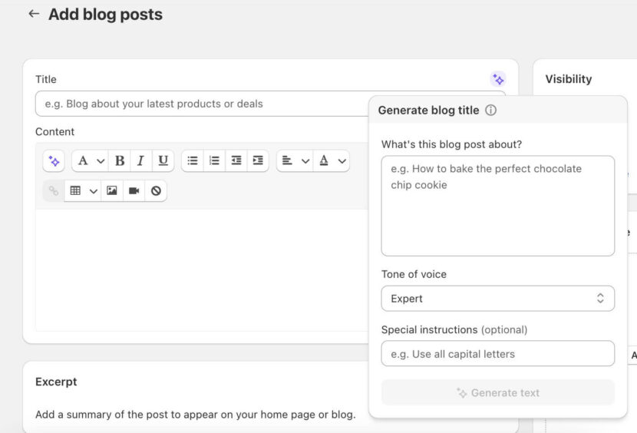Toggle bold formatting
Screen dimensions: 637x433
coord(120,161)
